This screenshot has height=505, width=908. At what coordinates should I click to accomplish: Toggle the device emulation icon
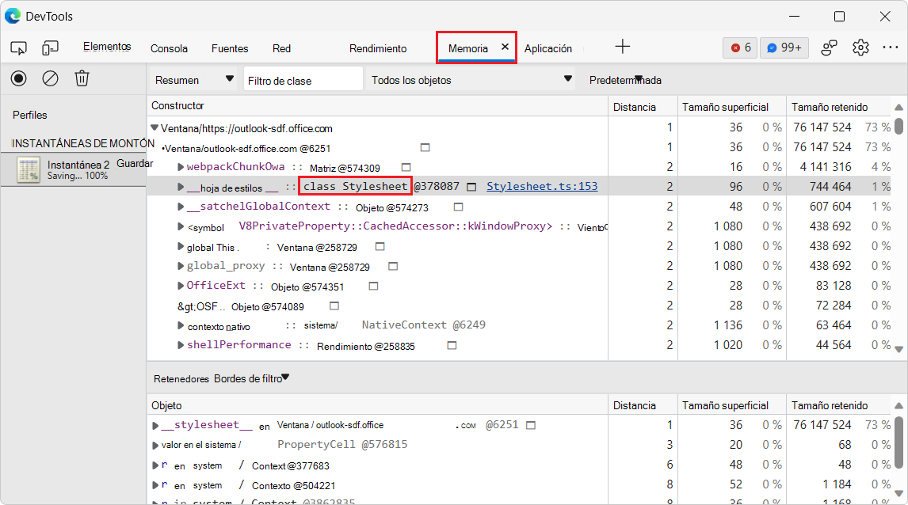tap(51, 48)
